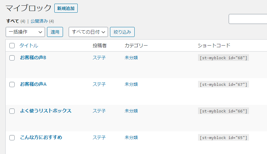Open the 一括操作 bulk actions dropdown

pos(25,32)
